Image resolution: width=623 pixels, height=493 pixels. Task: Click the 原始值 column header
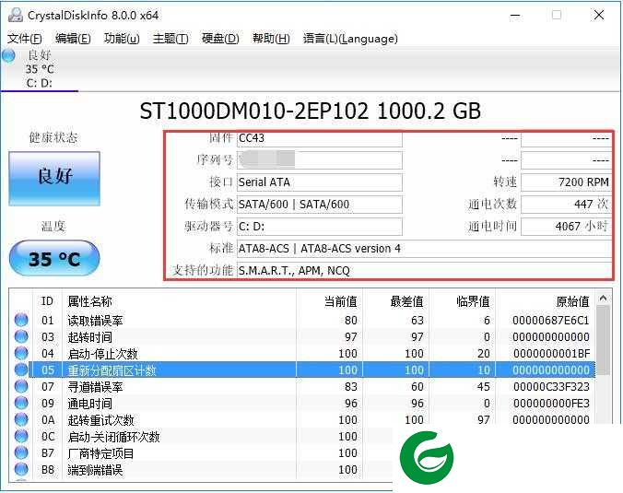546,301
